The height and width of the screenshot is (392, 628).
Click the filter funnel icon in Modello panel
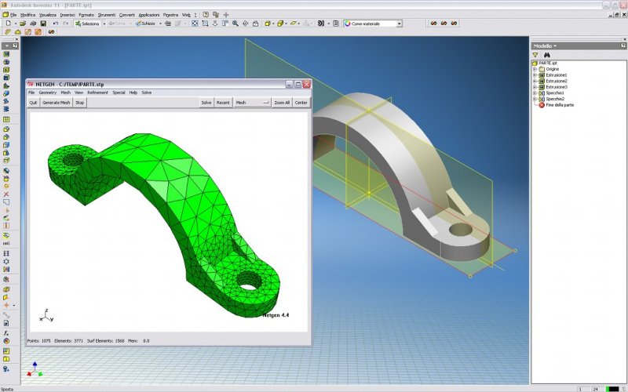pos(535,55)
